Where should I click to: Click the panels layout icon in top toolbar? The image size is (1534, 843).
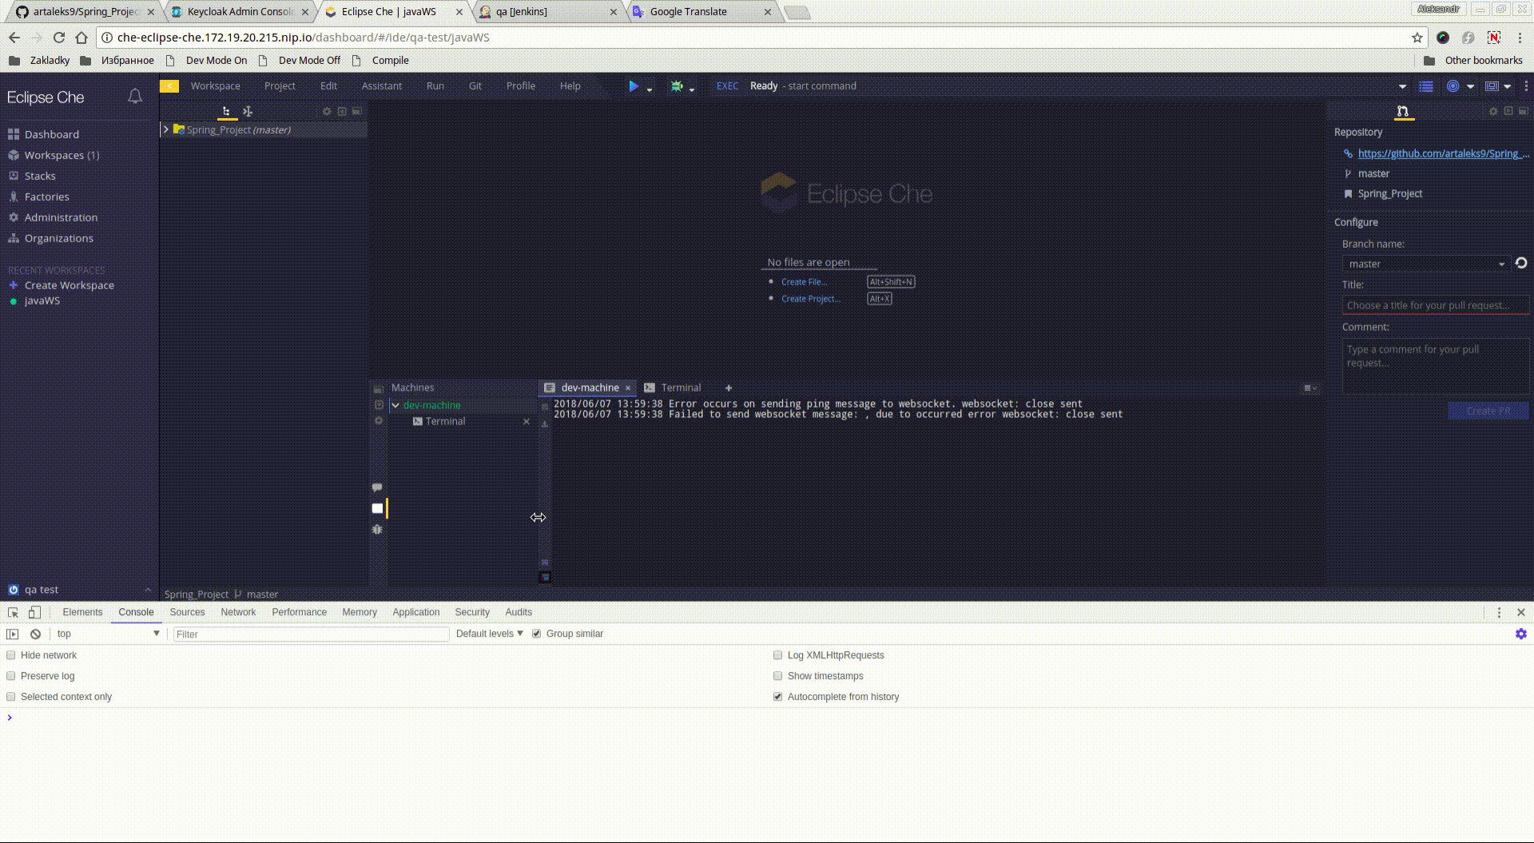pyautogui.click(x=1492, y=86)
